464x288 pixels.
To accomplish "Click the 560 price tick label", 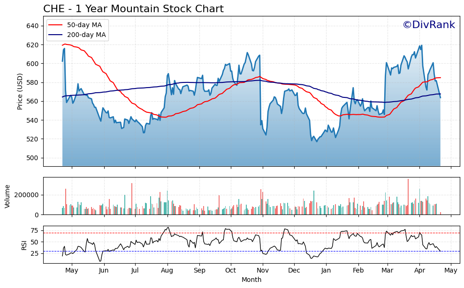I will pos(32,102).
